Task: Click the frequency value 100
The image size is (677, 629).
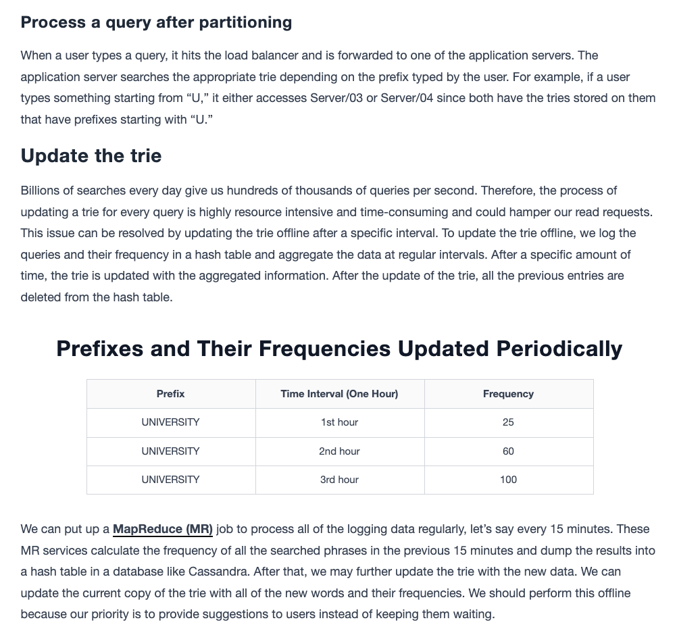Action: (508, 480)
